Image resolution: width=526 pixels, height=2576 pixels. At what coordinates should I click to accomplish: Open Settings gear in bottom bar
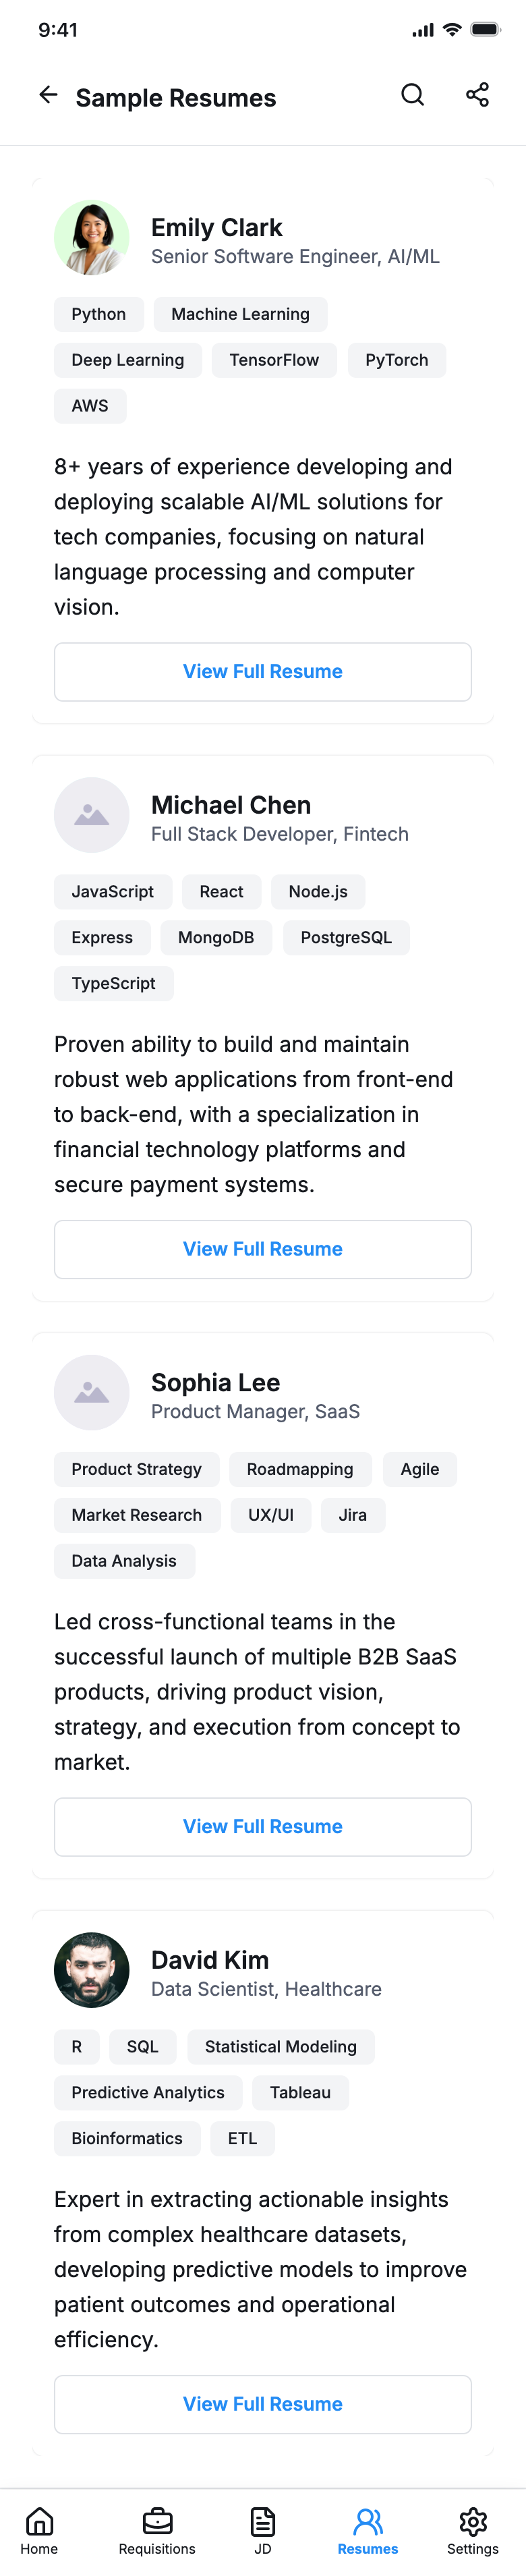(x=472, y=2530)
